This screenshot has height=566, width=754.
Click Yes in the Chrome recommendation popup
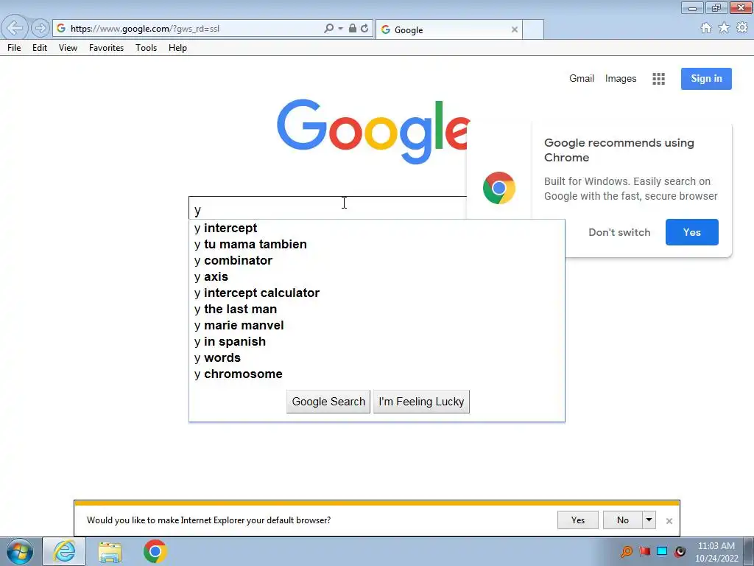click(692, 232)
